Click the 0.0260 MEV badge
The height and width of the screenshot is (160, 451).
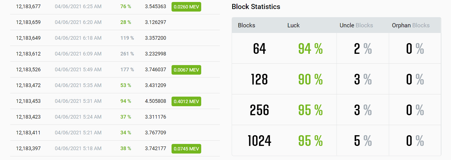(186, 7)
